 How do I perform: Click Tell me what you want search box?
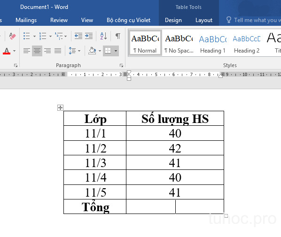(x=258, y=20)
